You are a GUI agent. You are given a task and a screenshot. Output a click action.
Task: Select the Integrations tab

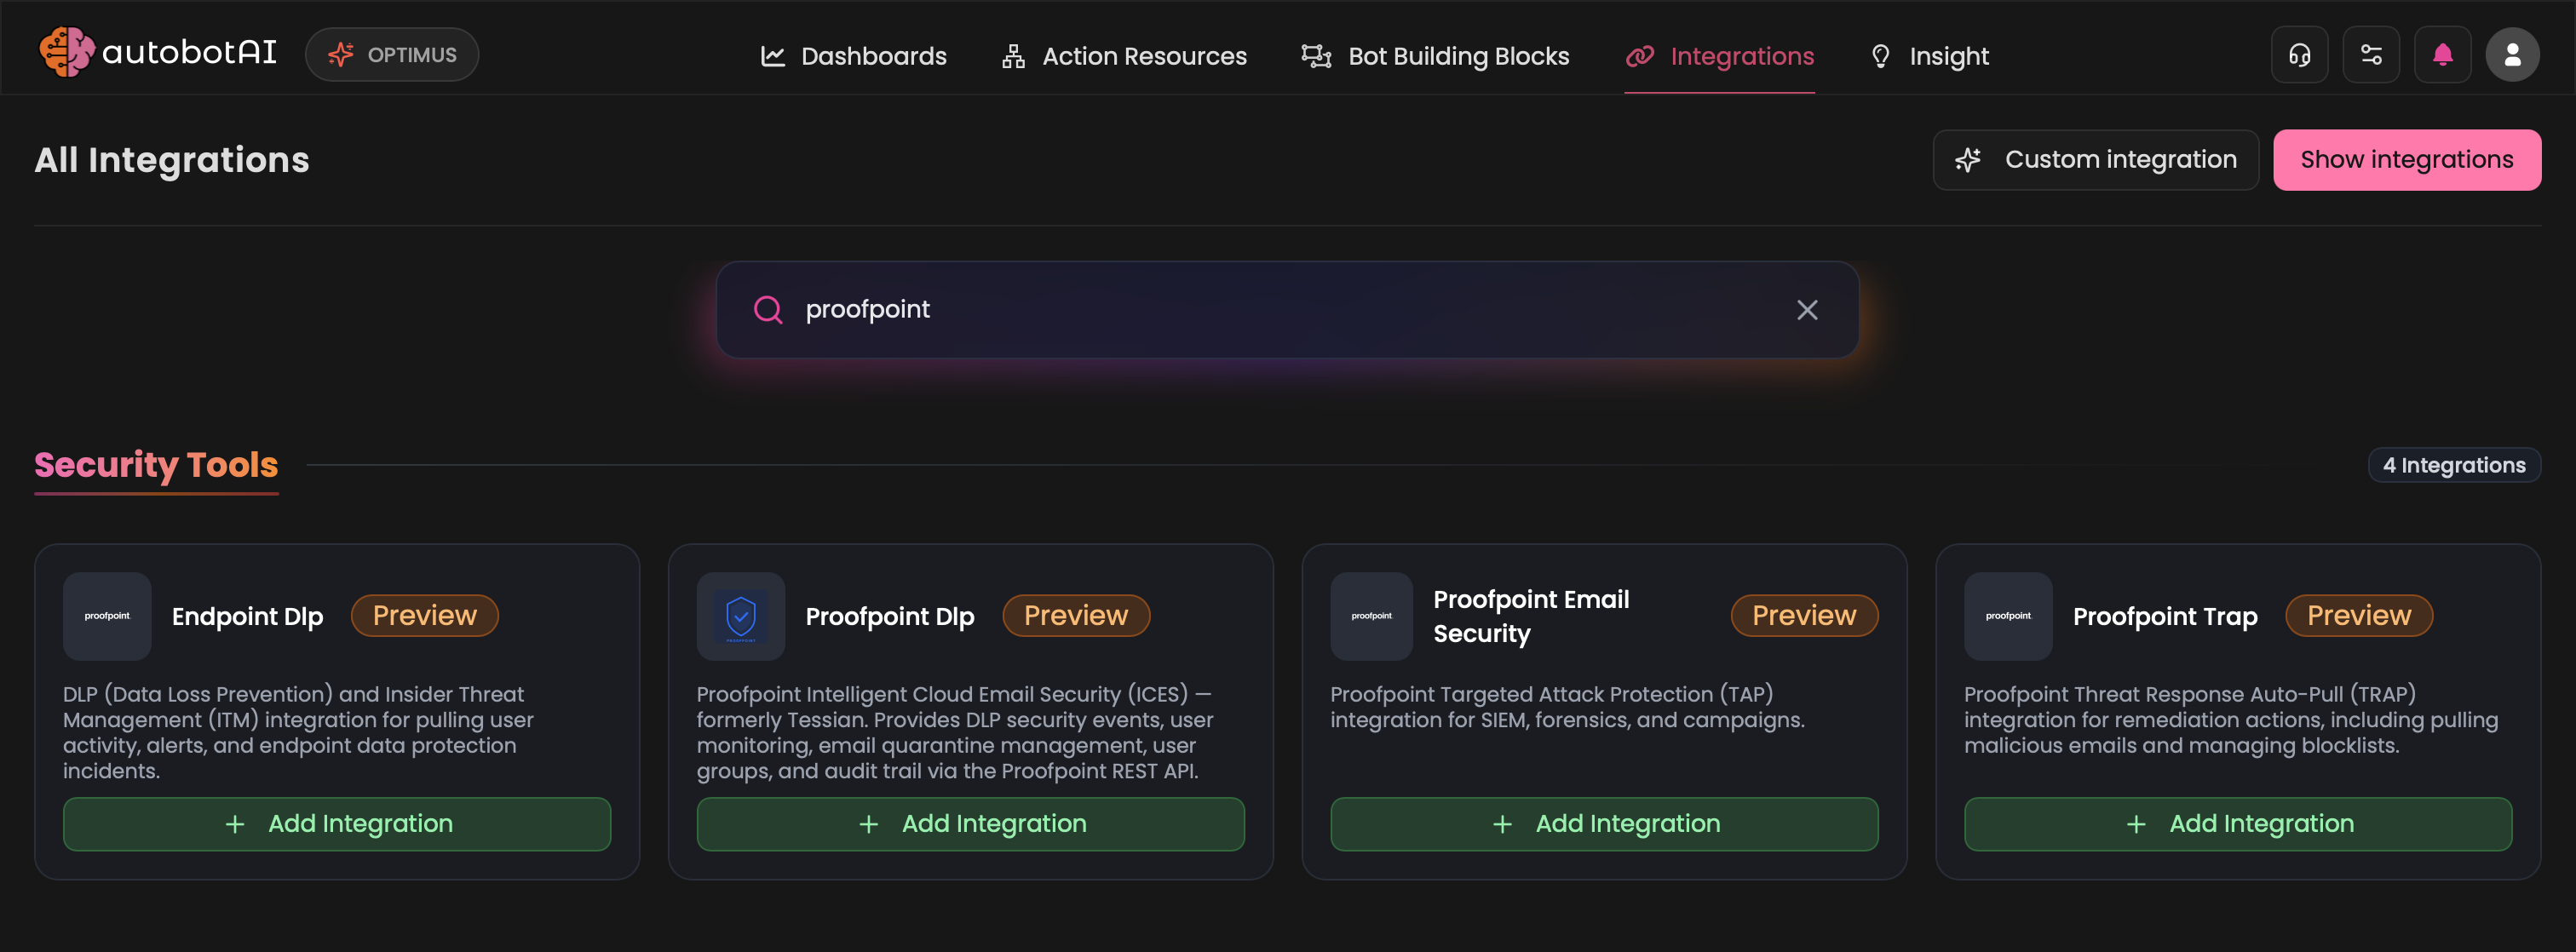click(x=1719, y=56)
